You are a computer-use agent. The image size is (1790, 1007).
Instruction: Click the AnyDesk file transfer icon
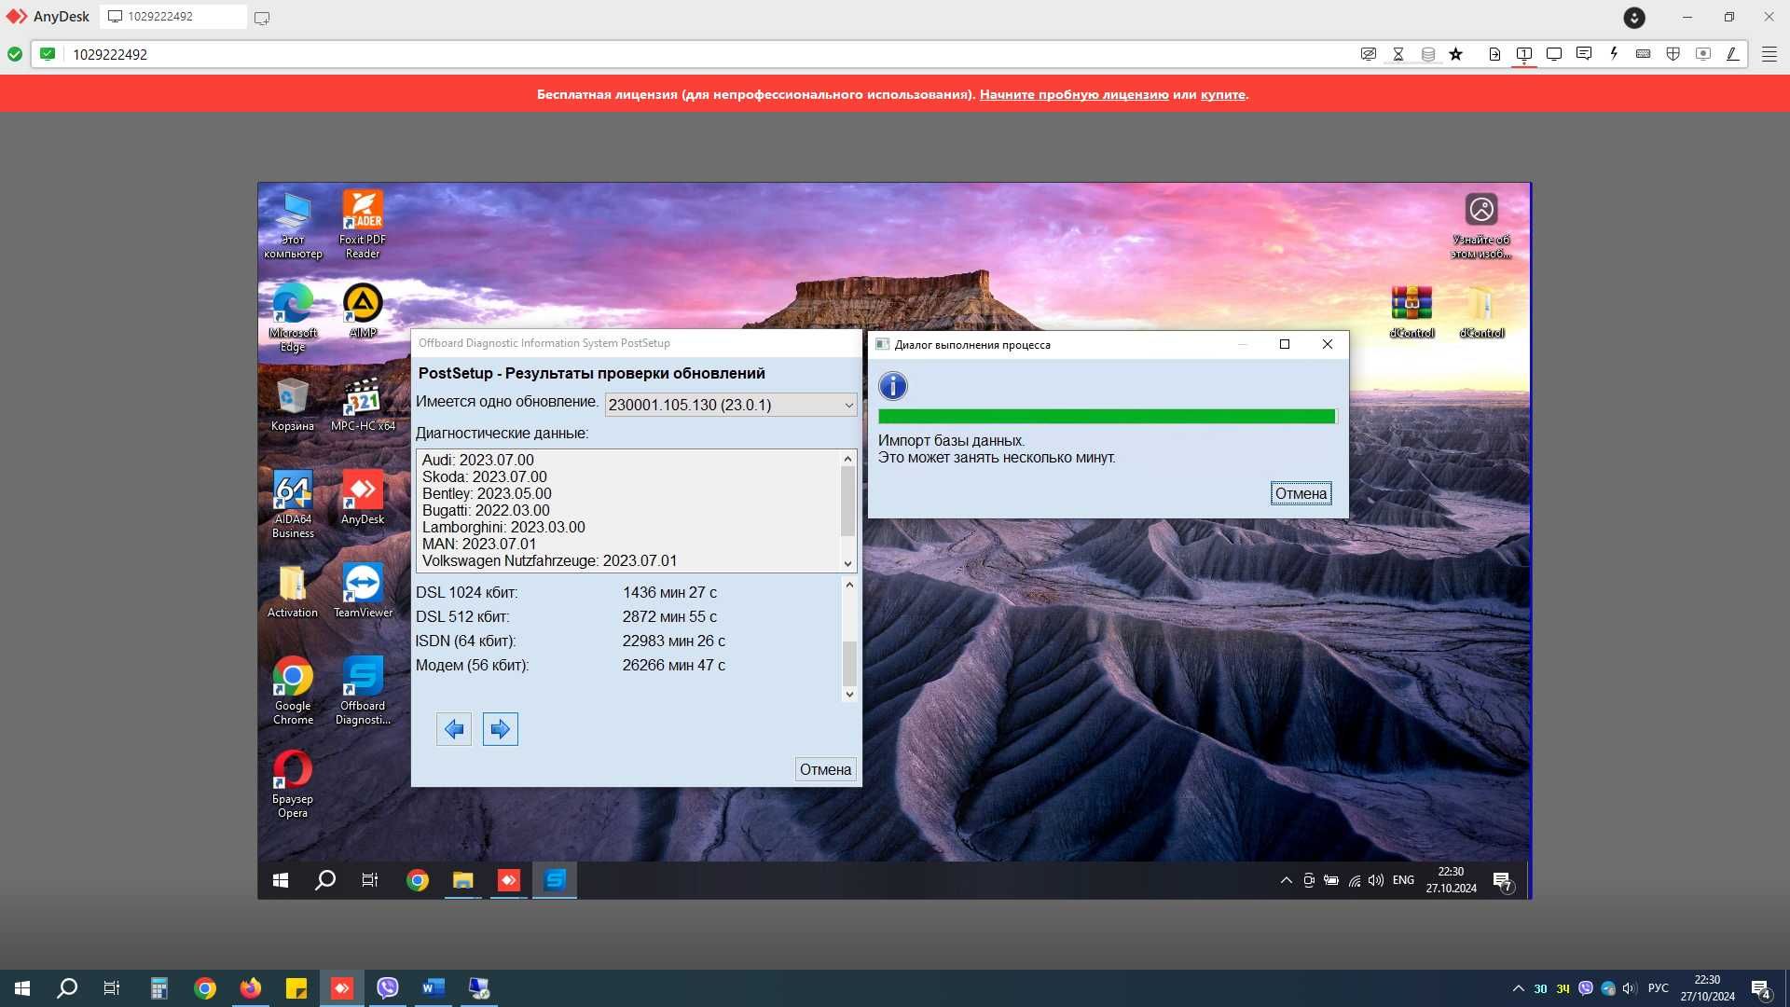pos(1494,54)
